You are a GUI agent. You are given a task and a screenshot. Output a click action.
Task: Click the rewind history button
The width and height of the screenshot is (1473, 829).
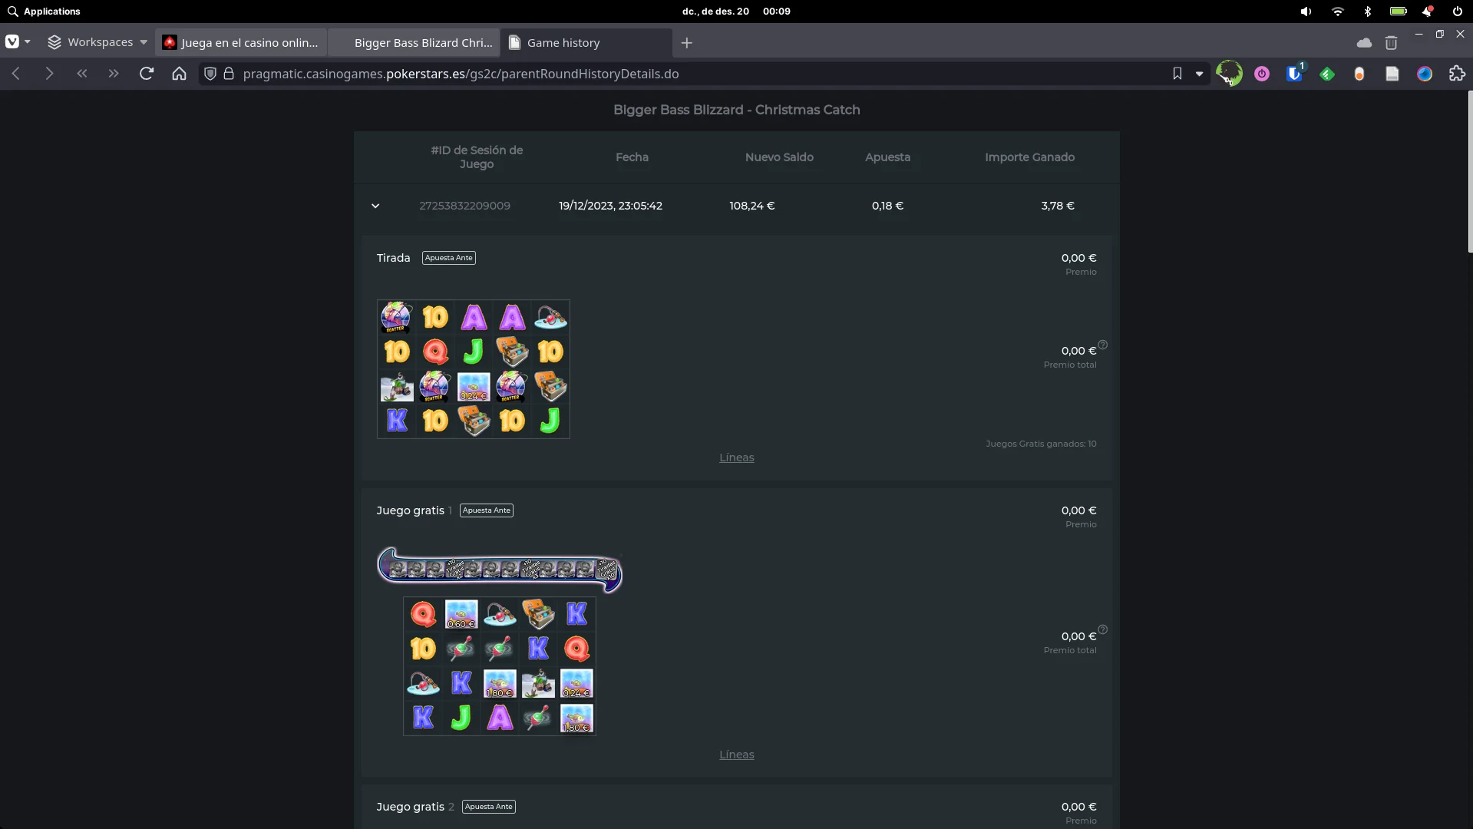(x=82, y=74)
